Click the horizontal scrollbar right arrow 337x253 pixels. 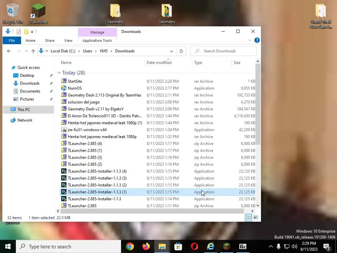[x=252, y=211]
